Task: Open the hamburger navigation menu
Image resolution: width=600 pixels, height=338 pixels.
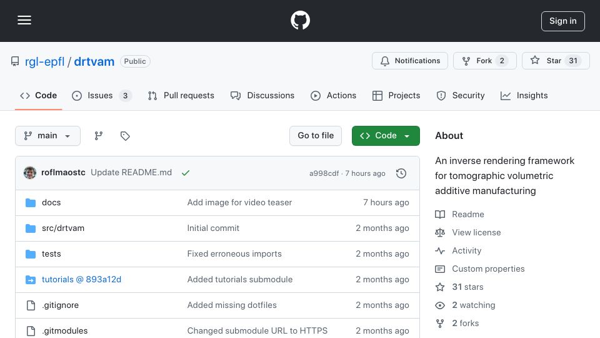Action: point(24,20)
